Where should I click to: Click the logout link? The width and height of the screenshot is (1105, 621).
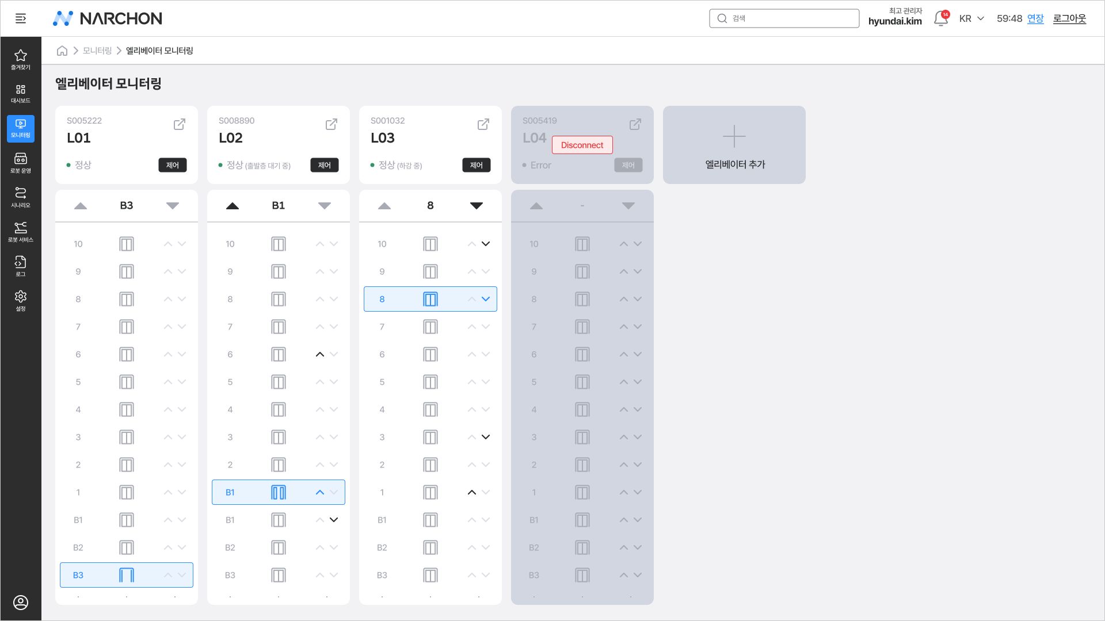click(x=1069, y=18)
